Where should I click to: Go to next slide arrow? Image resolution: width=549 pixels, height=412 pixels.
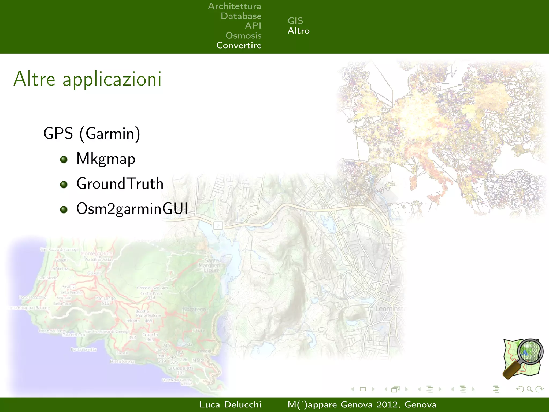click(x=373, y=389)
